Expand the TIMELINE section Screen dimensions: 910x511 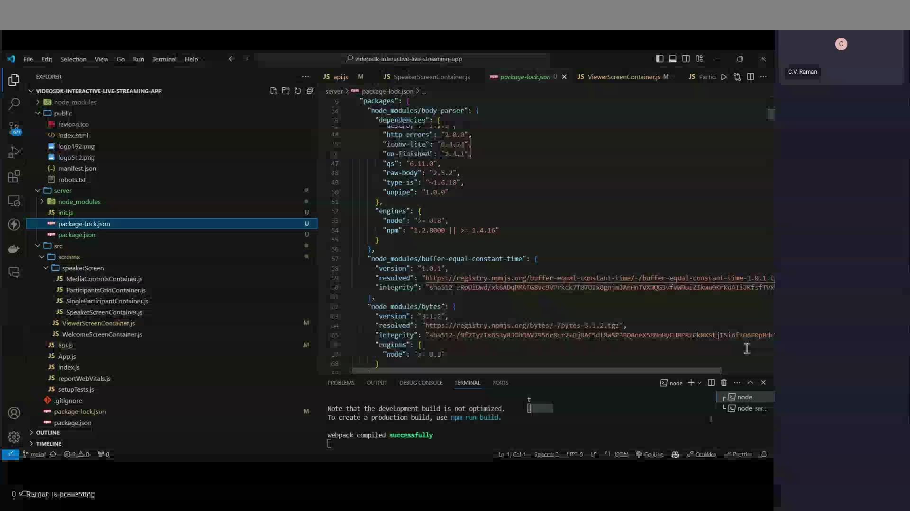47,444
